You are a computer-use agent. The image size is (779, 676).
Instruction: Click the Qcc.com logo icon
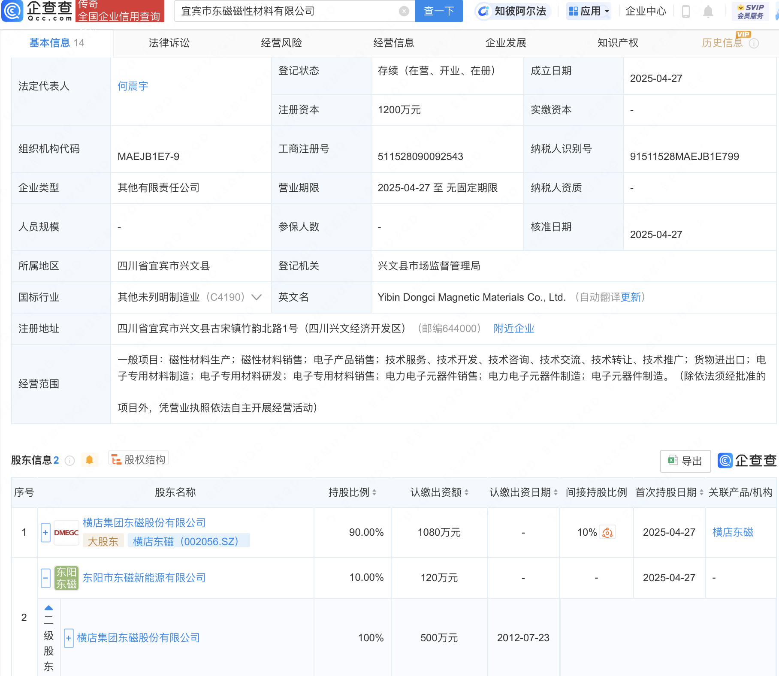pos(12,11)
